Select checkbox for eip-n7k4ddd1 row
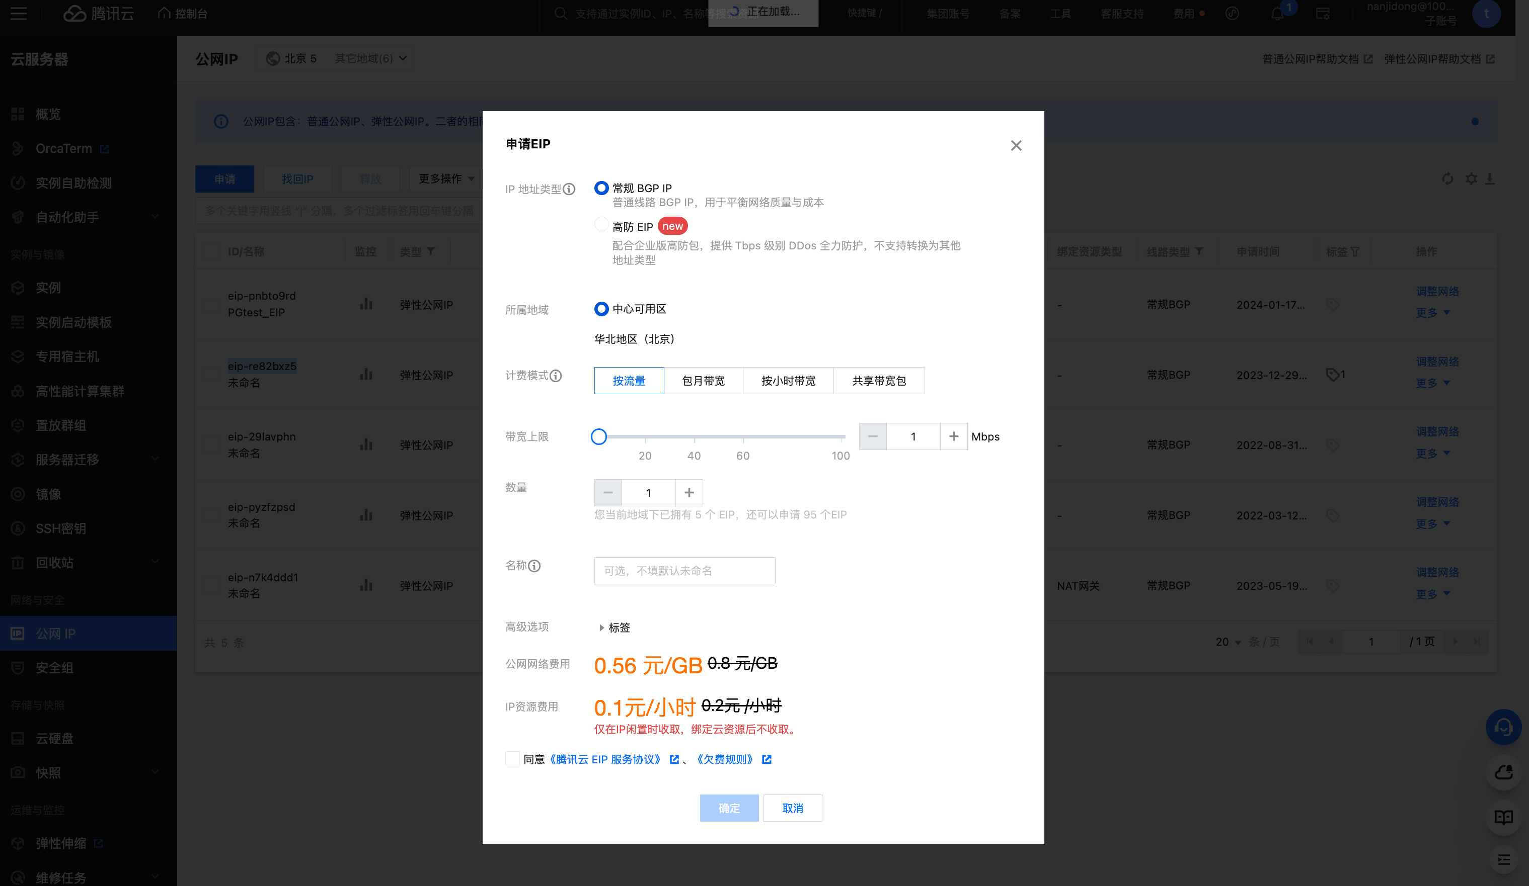1529x886 pixels. tap(212, 585)
